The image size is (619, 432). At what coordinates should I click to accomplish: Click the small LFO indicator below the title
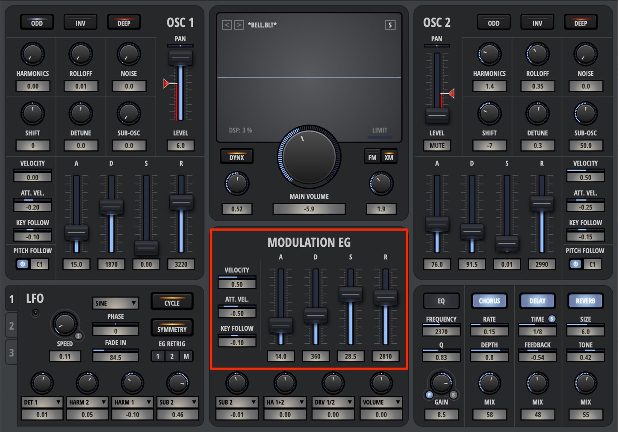point(35,313)
